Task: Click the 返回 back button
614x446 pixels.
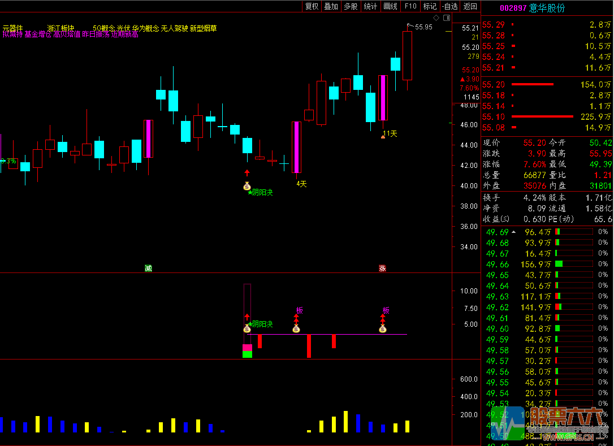Action: [x=470, y=6]
